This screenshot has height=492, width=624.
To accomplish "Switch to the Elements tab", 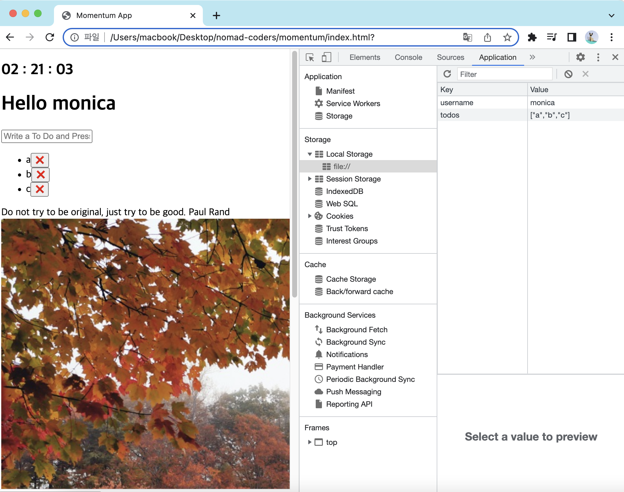I will (365, 57).
